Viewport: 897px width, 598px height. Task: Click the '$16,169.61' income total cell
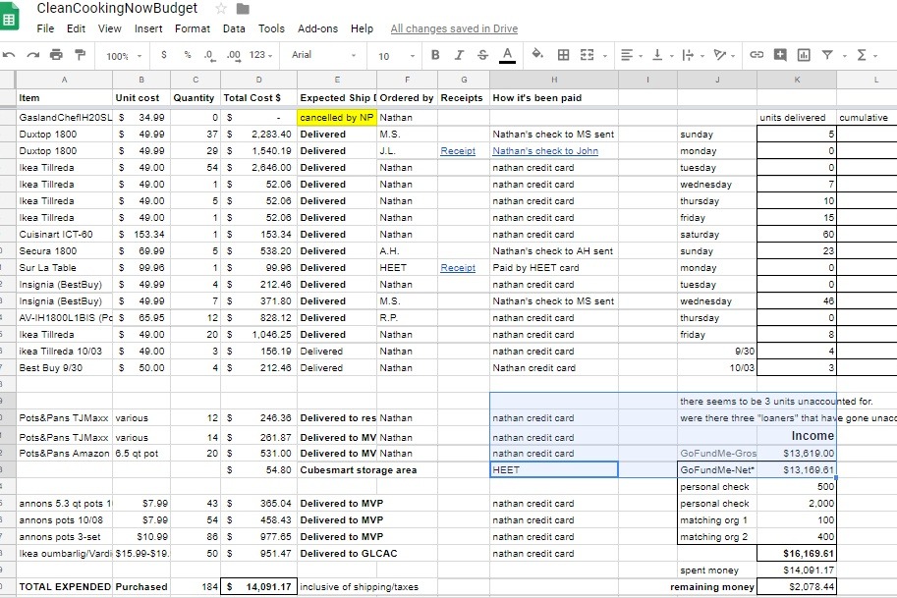tap(797, 554)
